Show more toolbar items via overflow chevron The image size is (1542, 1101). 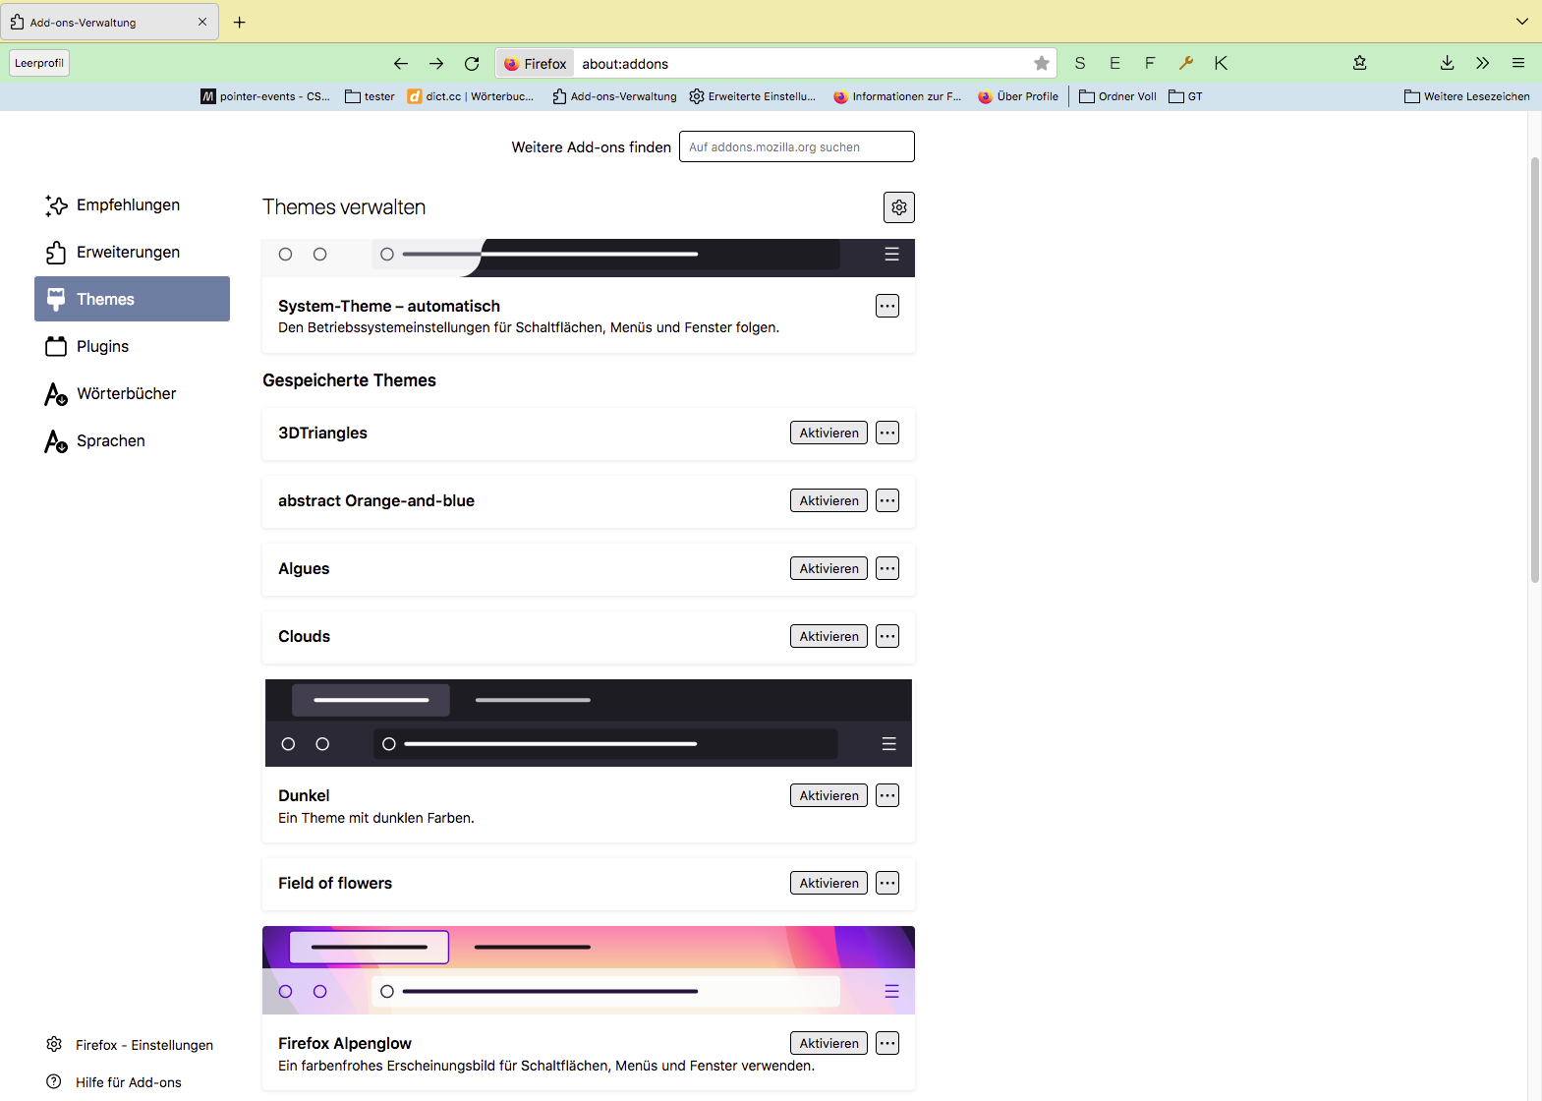(x=1483, y=64)
